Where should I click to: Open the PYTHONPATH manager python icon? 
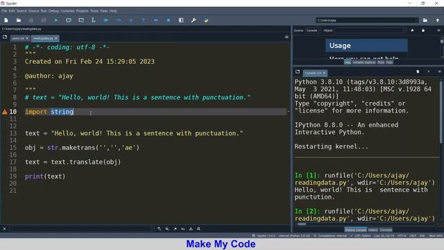point(206,20)
